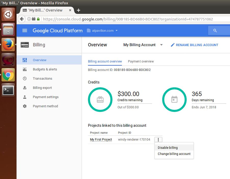Open Transactions page

click(49, 79)
